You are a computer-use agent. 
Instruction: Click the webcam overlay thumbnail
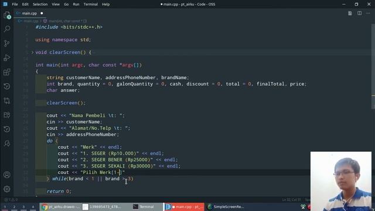click(x=341, y=181)
